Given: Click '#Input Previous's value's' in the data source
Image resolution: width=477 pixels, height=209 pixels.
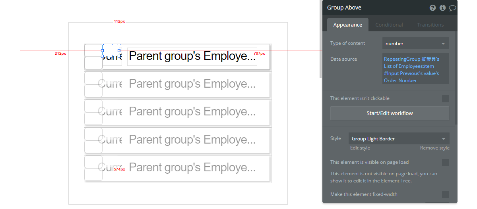Looking at the screenshot, I should click(x=411, y=73).
